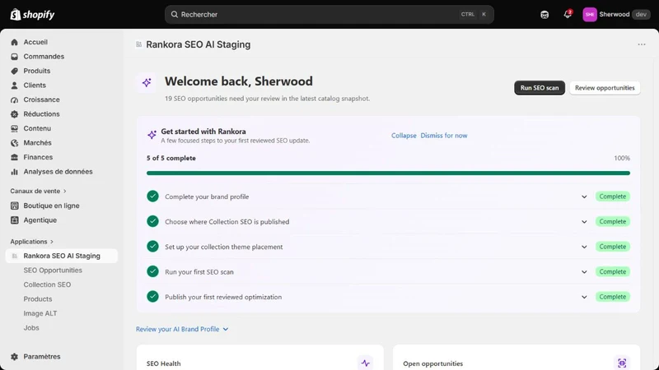The height and width of the screenshot is (370, 659).
Task: Click the '5 of 5 complete' label
Action: pyautogui.click(x=171, y=158)
